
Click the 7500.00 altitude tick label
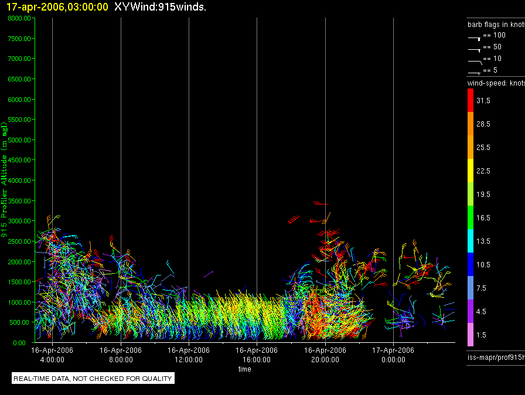(19, 39)
